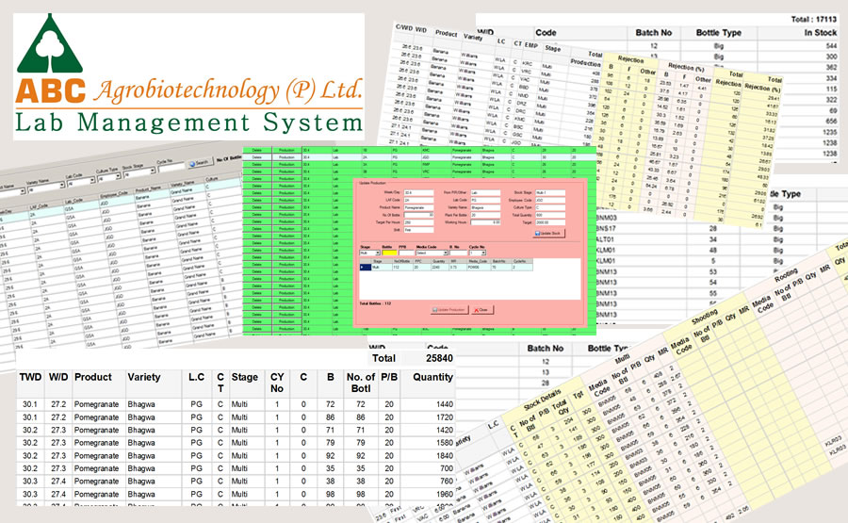Click the quantity cell 1720
Screen dimensions: 848x523
[445, 417]
